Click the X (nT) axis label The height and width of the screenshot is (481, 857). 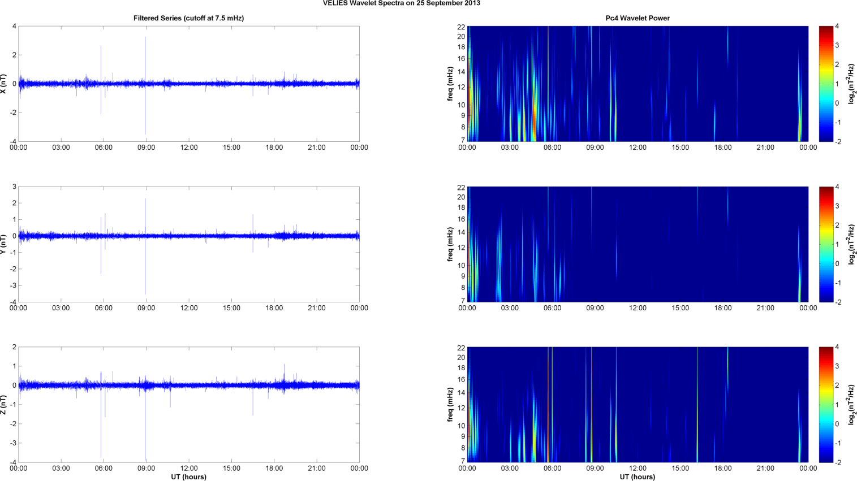(5, 84)
